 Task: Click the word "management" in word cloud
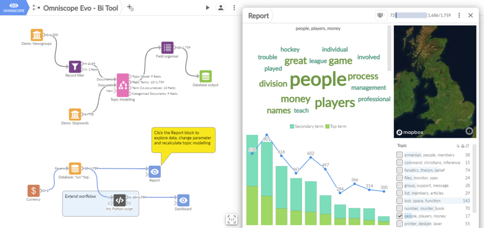(369, 87)
